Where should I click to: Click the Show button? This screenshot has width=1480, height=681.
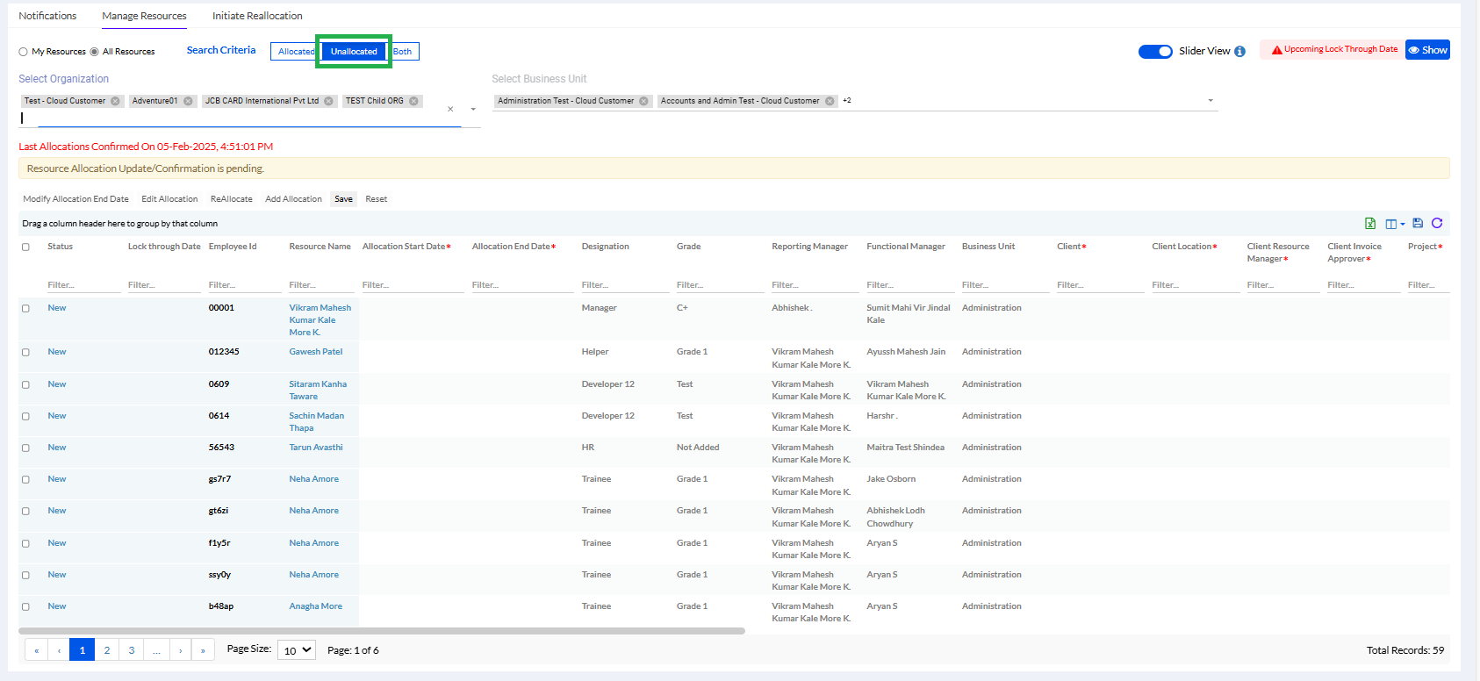tap(1427, 50)
